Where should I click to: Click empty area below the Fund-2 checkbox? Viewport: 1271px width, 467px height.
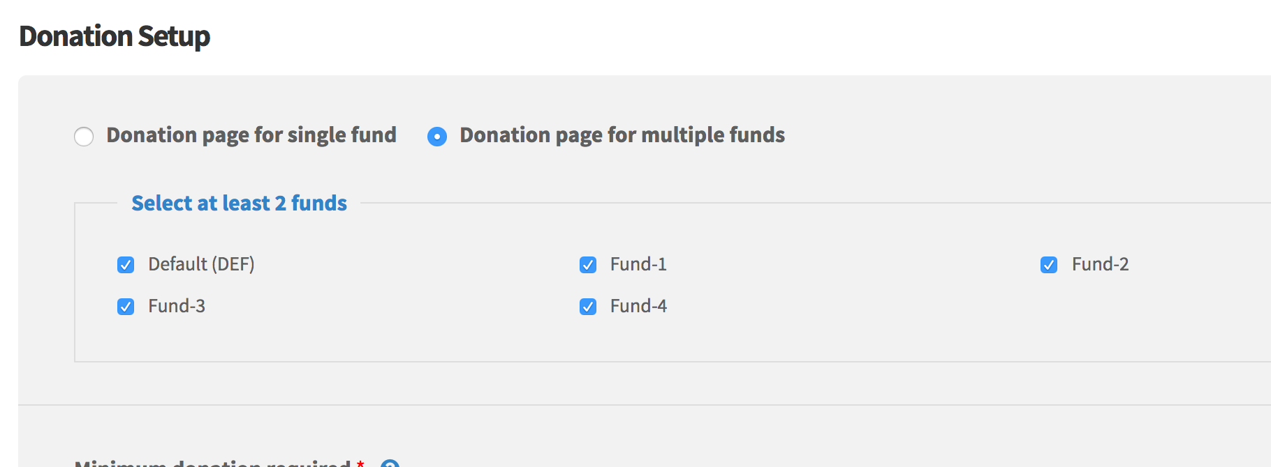click(x=1049, y=307)
